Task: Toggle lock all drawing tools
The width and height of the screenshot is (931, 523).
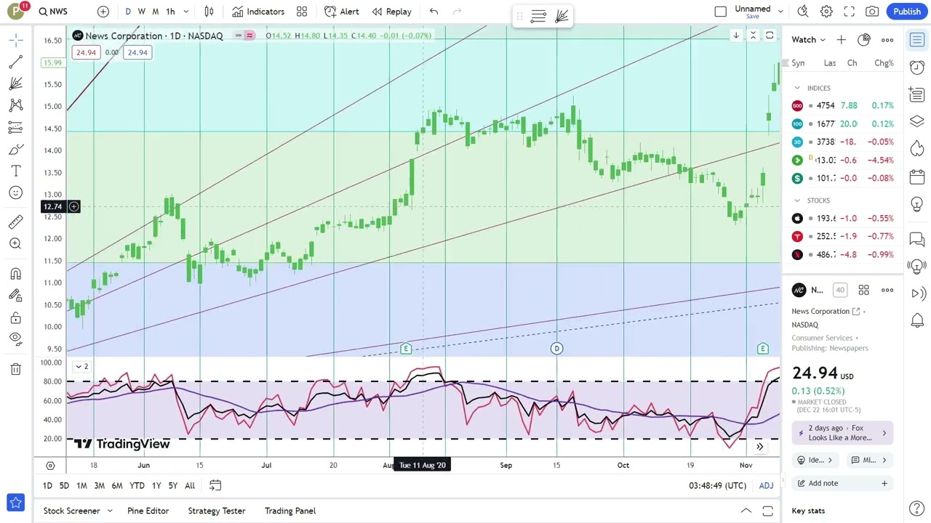Action: [x=16, y=317]
